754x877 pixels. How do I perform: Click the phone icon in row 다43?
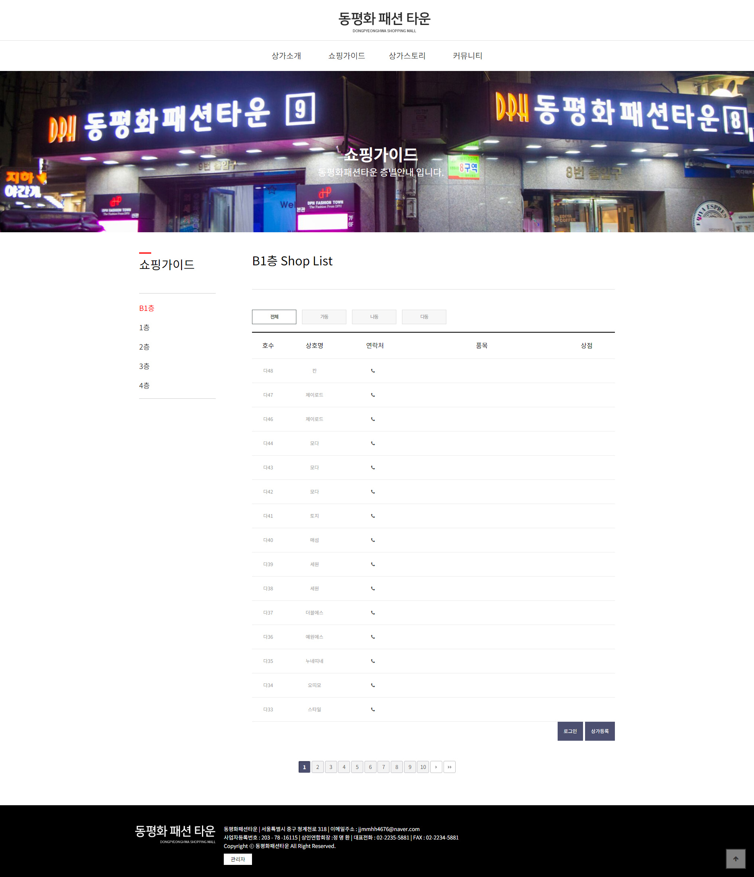[373, 467]
